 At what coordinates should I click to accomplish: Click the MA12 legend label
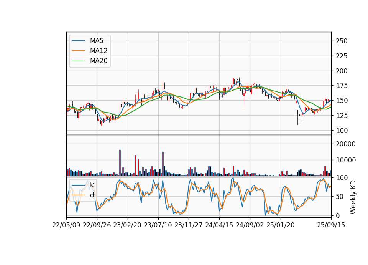point(99,51)
